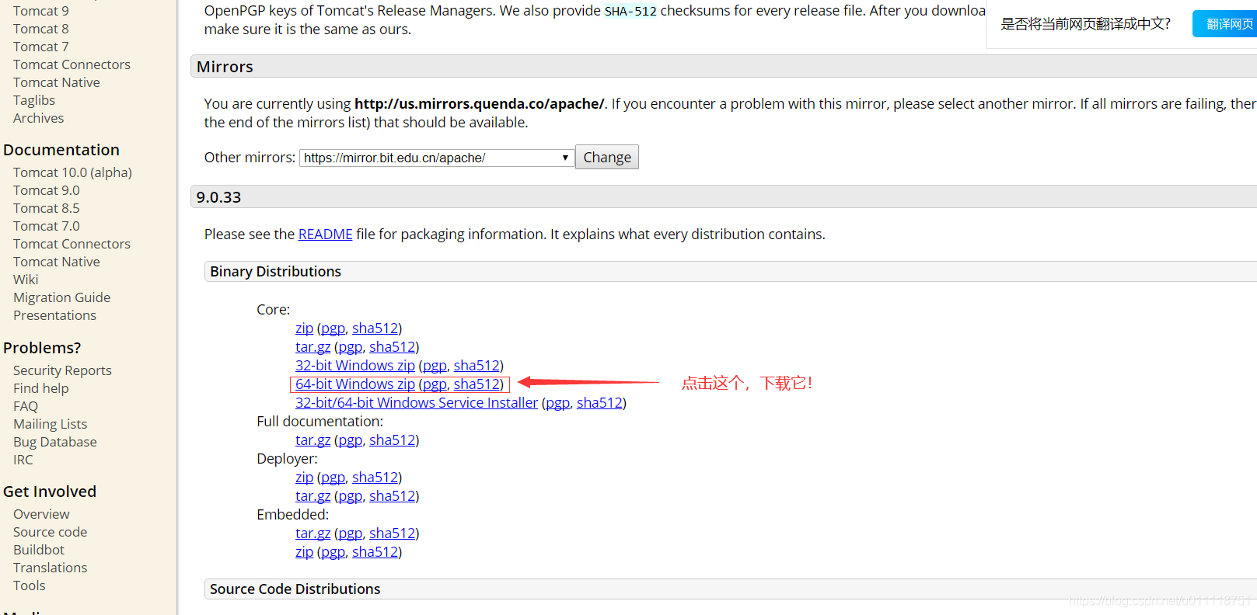Go to Tomcat 8 download page
This screenshot has height=615, width=1257.
coord(40,29)
